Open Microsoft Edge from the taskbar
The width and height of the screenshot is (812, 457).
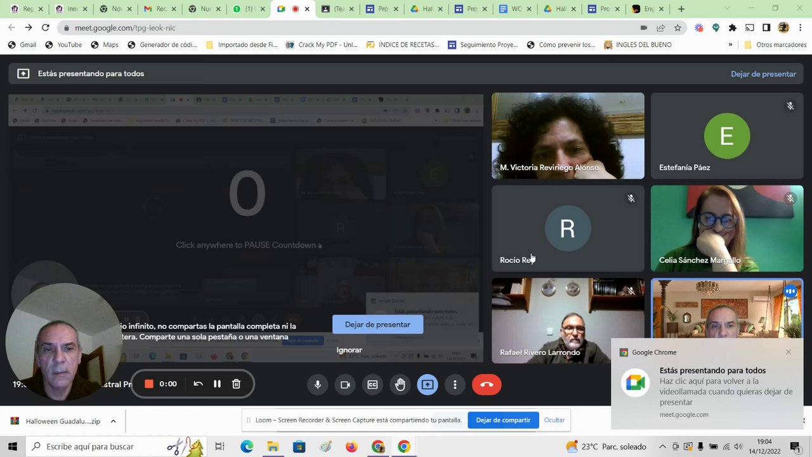click(247, 447)
